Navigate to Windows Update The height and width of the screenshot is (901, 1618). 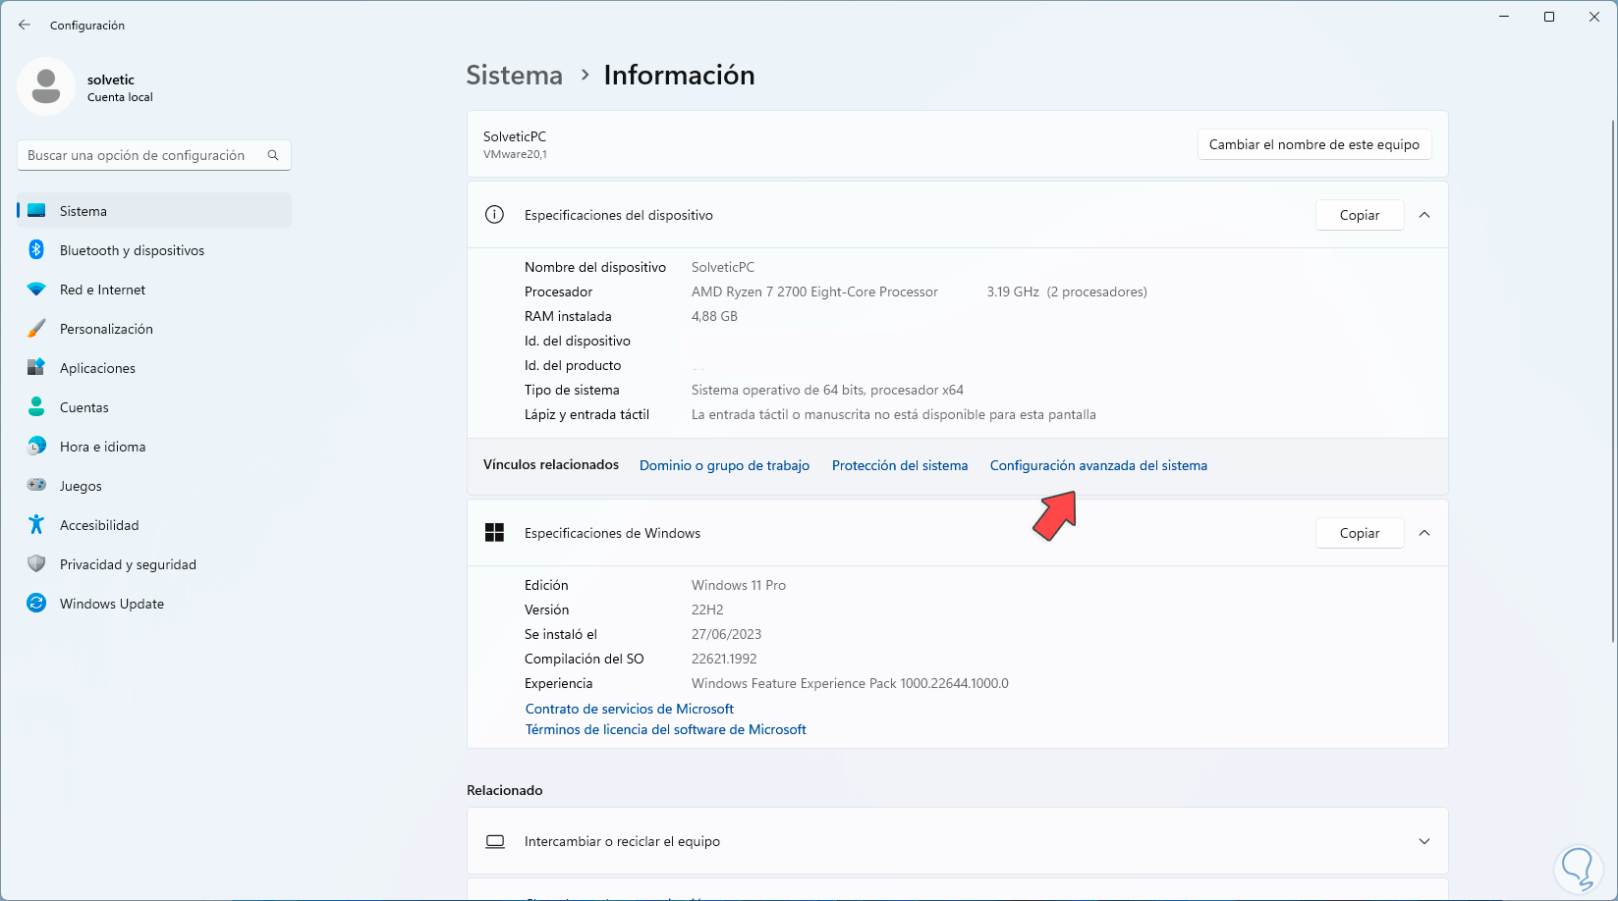(x=154, y=604)
